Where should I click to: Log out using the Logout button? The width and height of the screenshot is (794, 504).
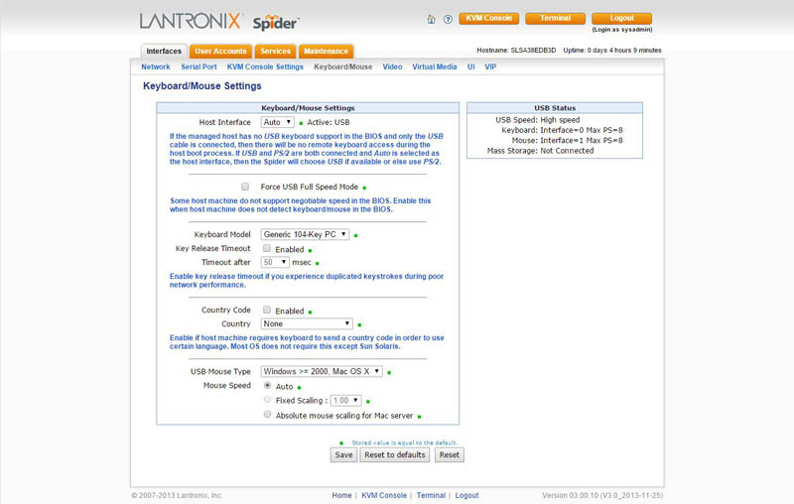point(621,18)
